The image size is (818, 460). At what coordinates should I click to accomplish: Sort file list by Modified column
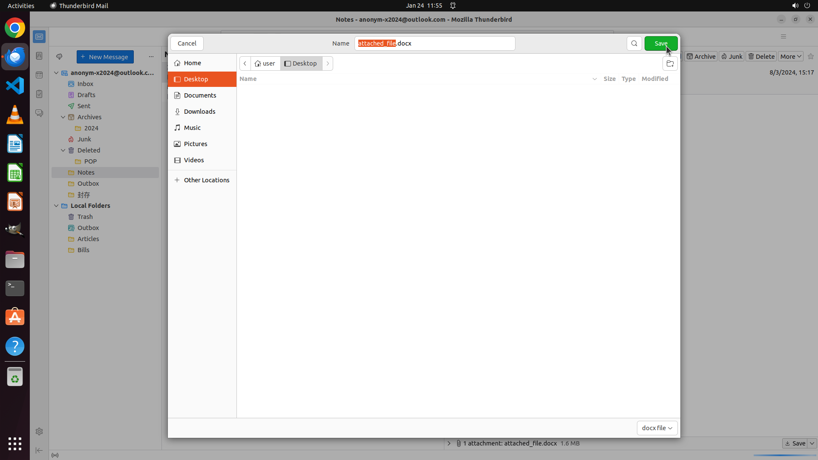(x=654, y=79)
